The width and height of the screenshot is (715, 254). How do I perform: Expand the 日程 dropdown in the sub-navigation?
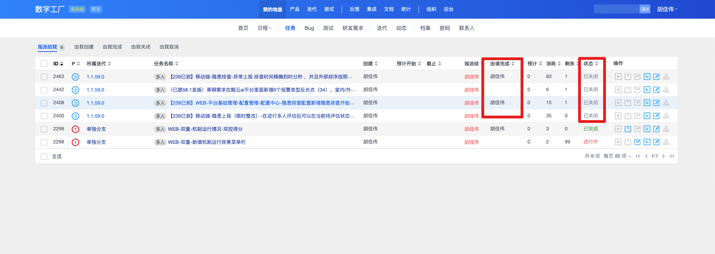[x=264, y=28]
